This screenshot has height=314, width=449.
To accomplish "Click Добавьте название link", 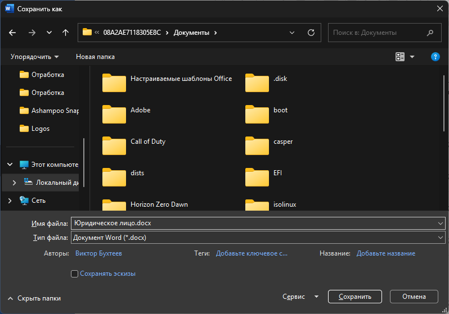I will tap(385, 253).
